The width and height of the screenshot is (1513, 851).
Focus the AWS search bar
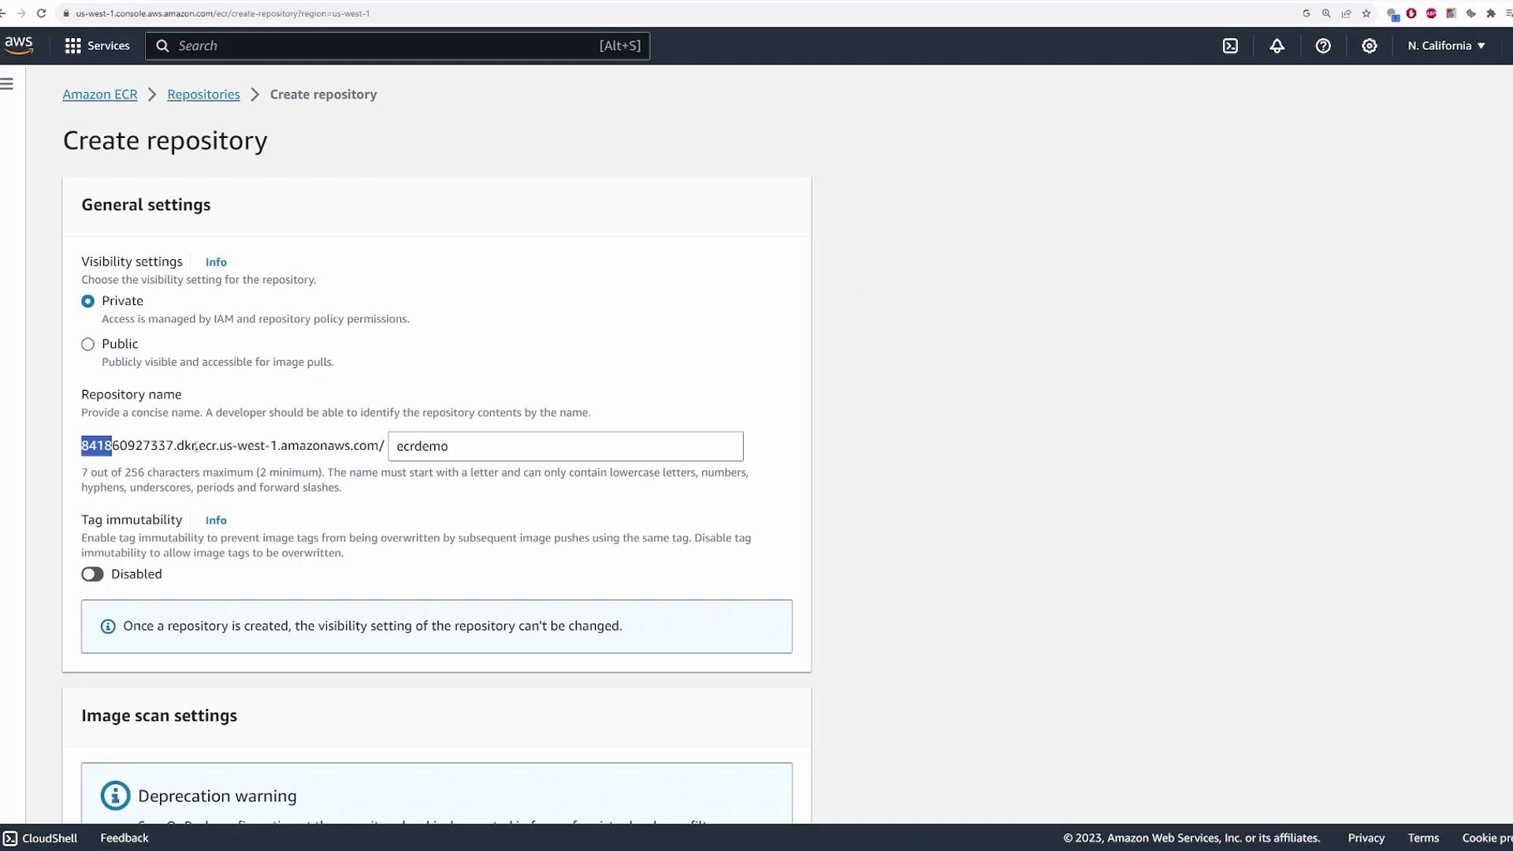point(397,46)
